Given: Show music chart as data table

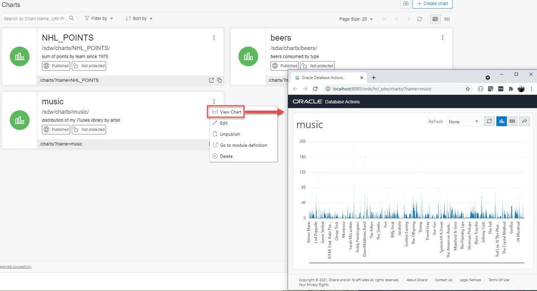Looking at the screenshot, I should coord(512,121).
